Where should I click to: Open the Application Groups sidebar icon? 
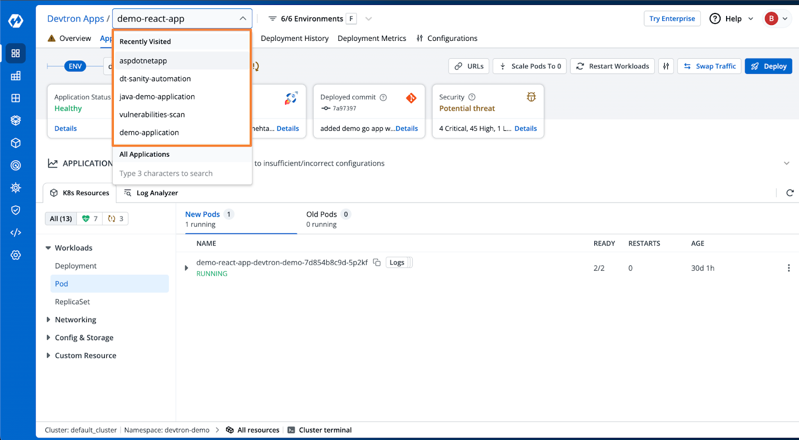click(15, 76)
